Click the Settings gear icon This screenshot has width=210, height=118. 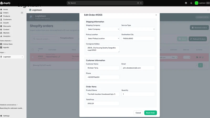coord(1,116)
